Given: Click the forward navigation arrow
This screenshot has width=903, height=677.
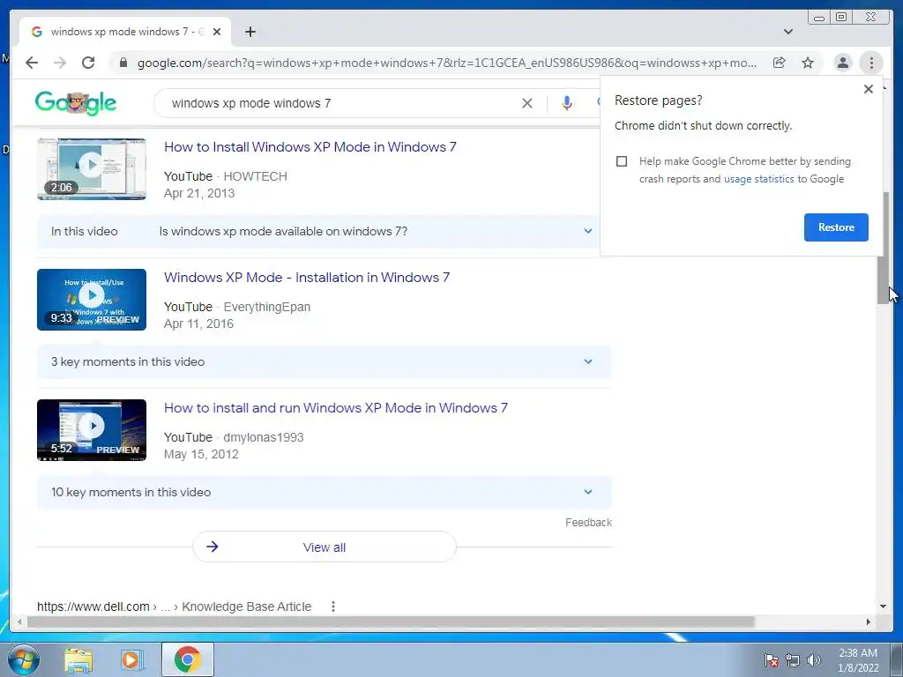Looking at the screenshot, I should 60,63.
